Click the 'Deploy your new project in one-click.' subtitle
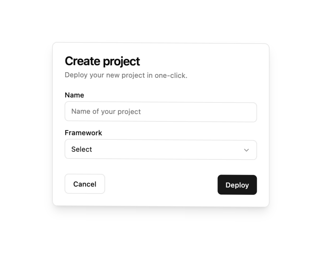The width and height of the screenshot is (329, 254). (x=126, y=75)
